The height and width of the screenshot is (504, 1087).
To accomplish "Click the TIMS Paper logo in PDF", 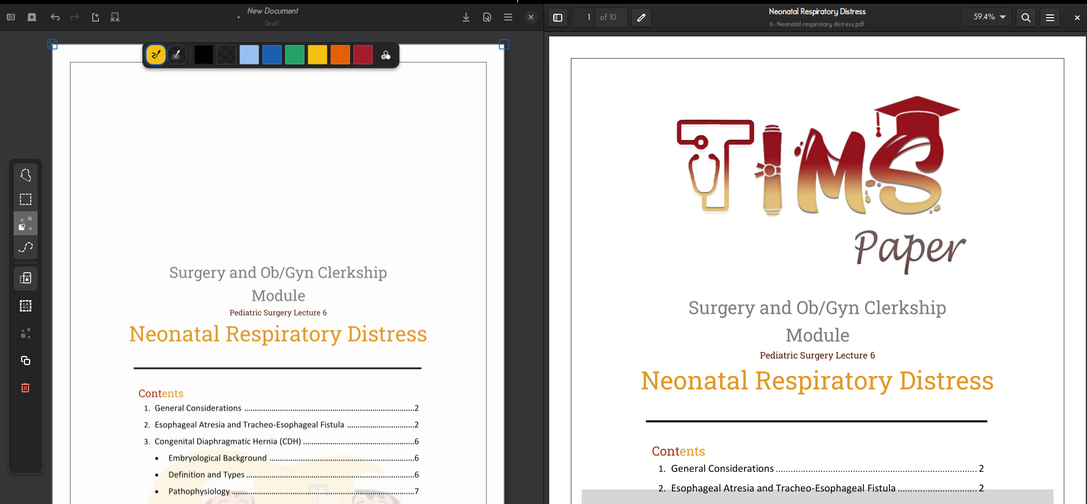I will point(821,185).
